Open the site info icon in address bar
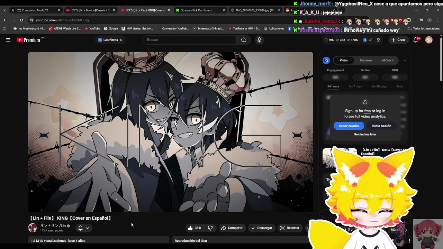The height and width of the screenshot is (249, 443). coord(31,20)
